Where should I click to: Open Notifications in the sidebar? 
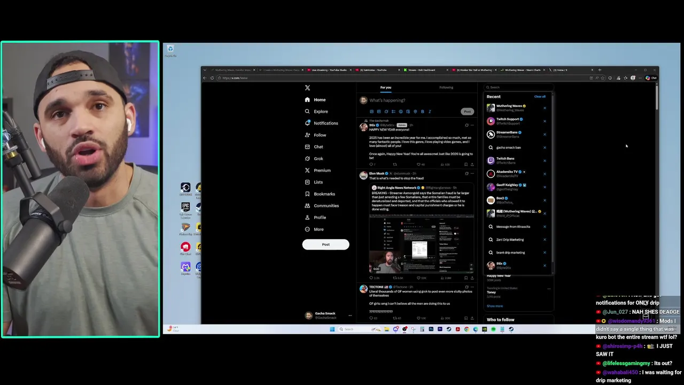[x=321, y=124]
